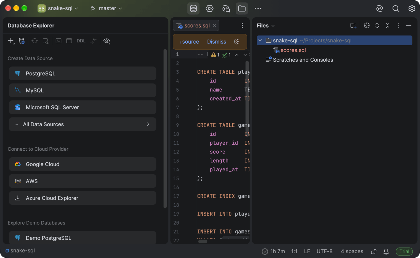Open IDE settings gear in title bar
This screenshot has width=420, height=258.
(412, 9)
